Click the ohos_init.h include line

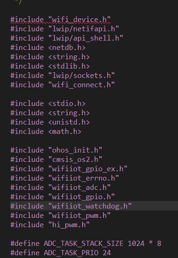pos(56,150)
